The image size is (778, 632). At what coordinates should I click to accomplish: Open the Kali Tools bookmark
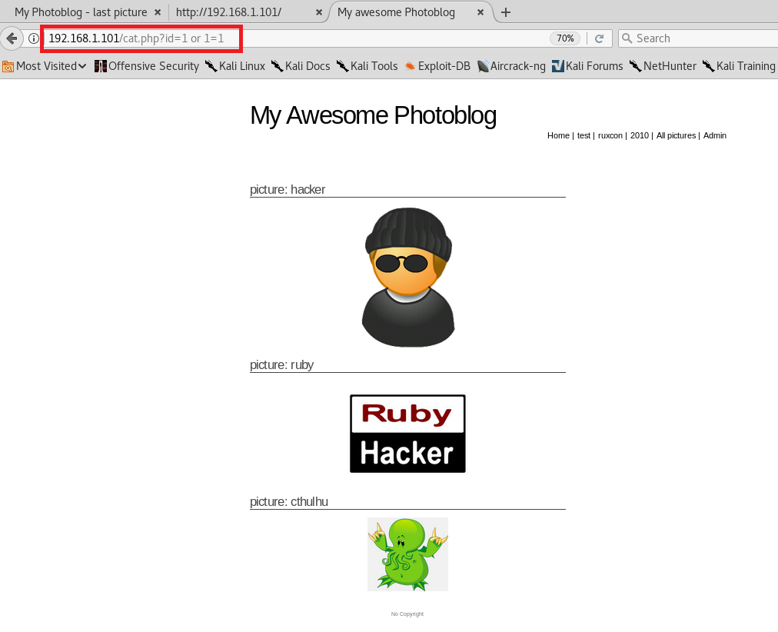coord(367,66)
